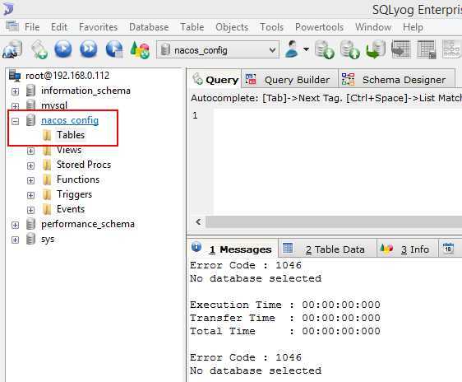Click inside the query editor line 1
This screenshot has height=382, width=462.
pos(337,115)
